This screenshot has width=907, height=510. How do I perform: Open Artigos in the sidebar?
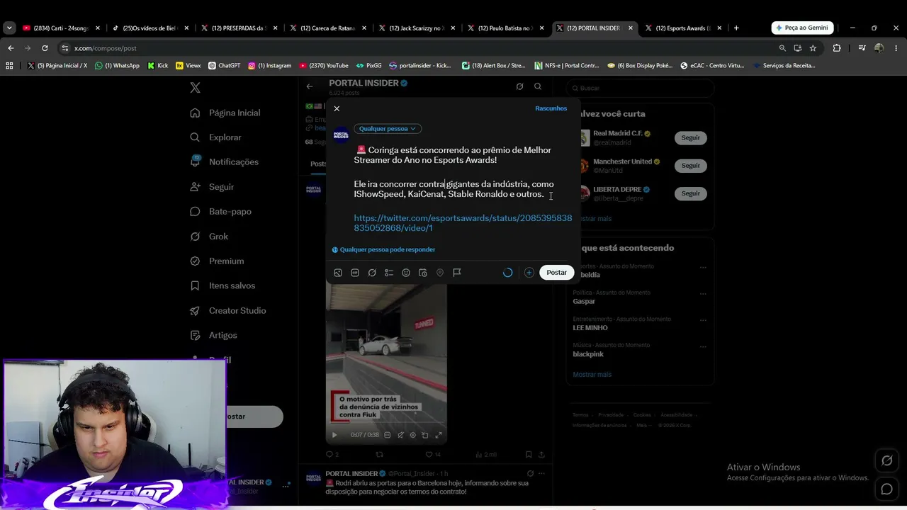pyautogui.click(x=214, y=336)
